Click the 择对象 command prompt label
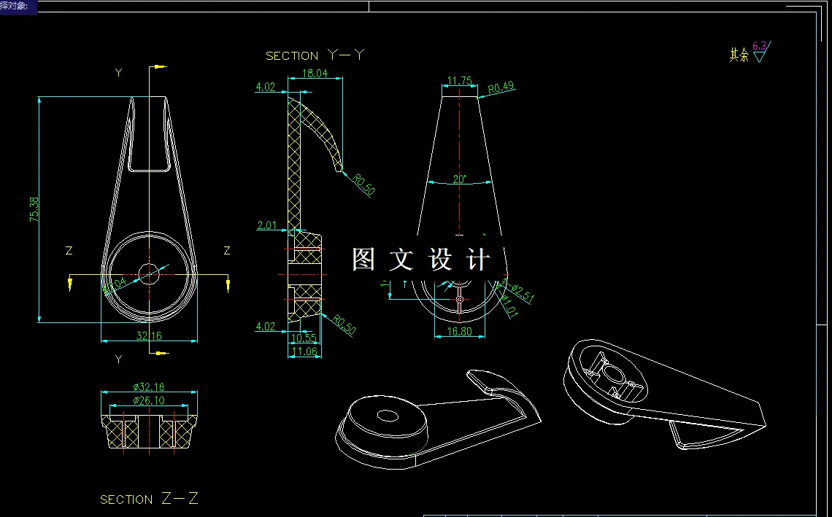This screenshot has width=832, height=517. [x=15, y=6]
